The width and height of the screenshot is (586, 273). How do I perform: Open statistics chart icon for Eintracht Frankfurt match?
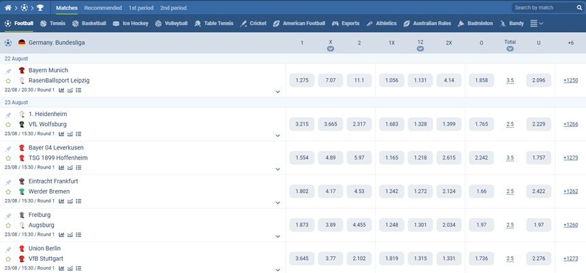click(x=61, y=201)
